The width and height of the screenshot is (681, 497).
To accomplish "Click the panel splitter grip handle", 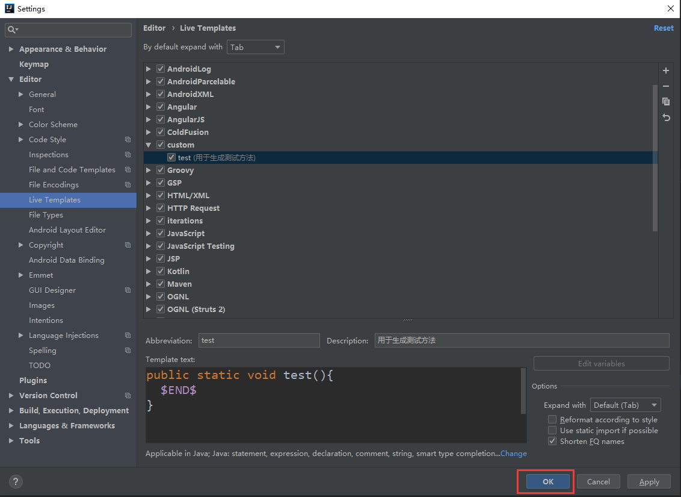I will point(408,320).
